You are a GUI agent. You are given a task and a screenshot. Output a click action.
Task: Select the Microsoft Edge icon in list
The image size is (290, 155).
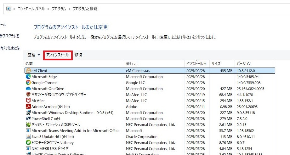pos(28,77)
